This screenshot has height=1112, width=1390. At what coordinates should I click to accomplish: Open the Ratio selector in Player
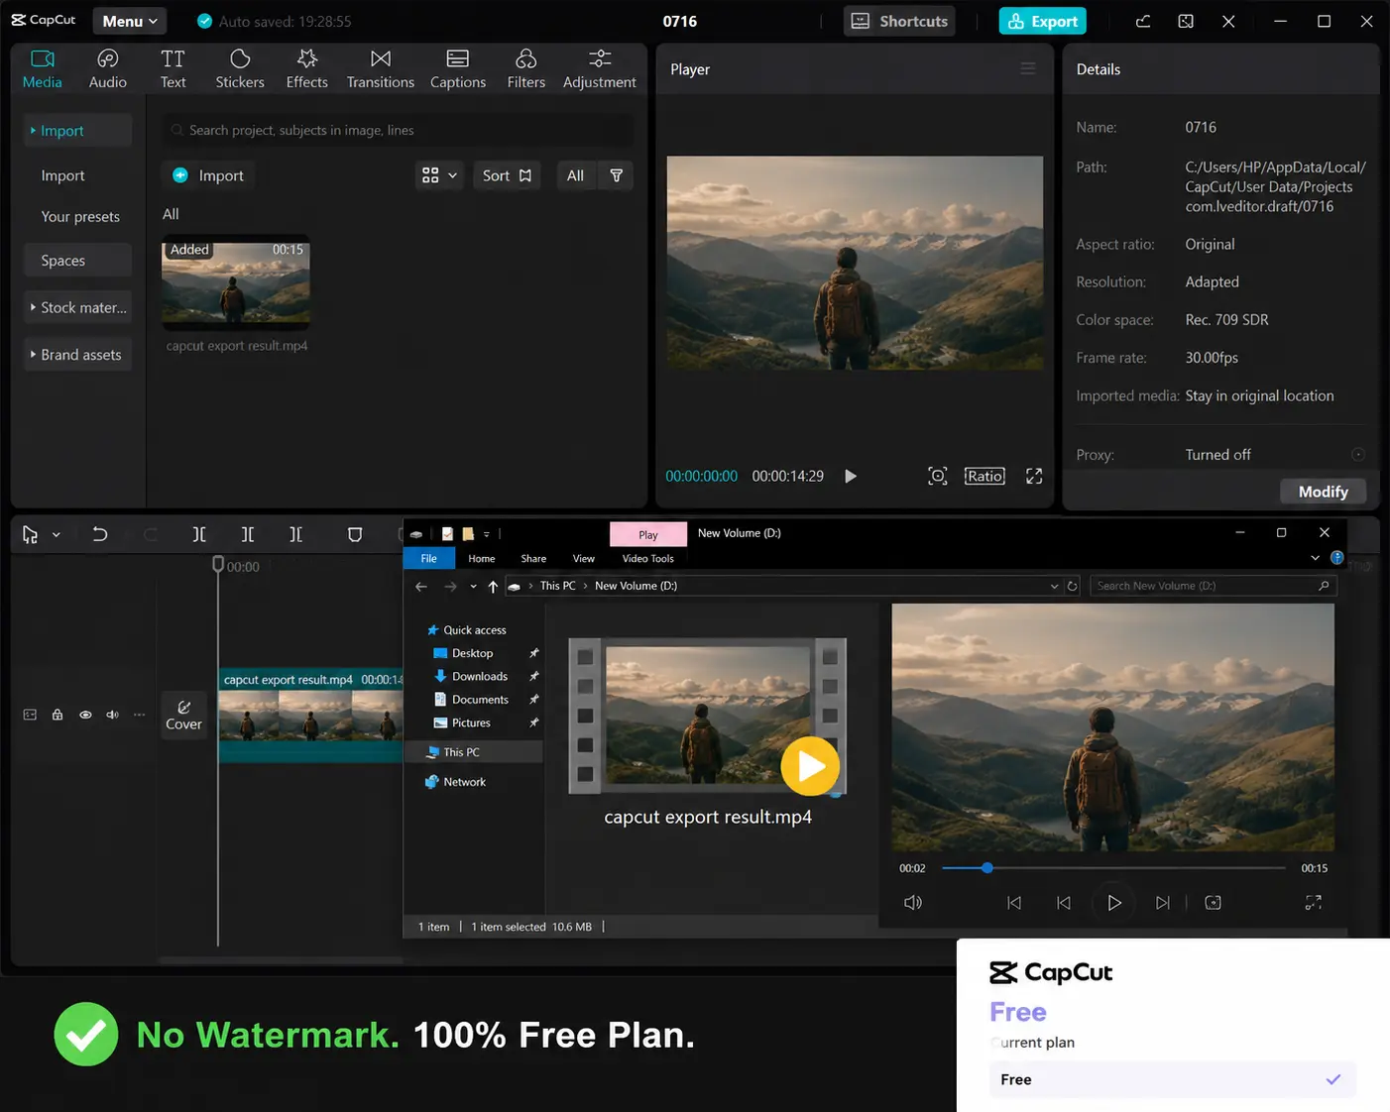coord(985,476)
